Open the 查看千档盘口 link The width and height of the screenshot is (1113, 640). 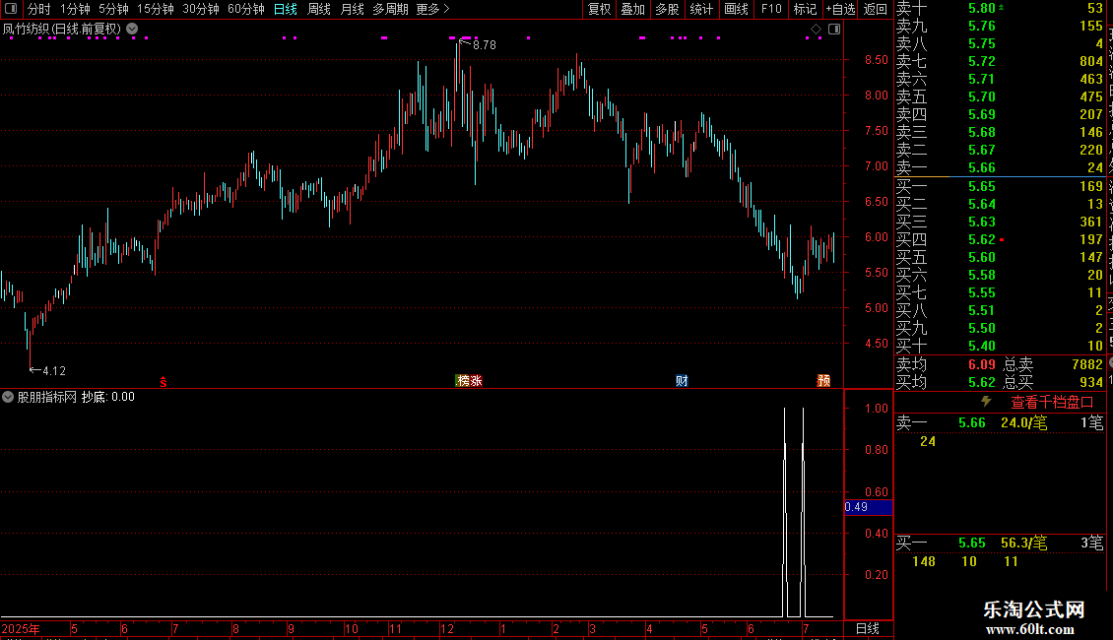pos(1052,403)
